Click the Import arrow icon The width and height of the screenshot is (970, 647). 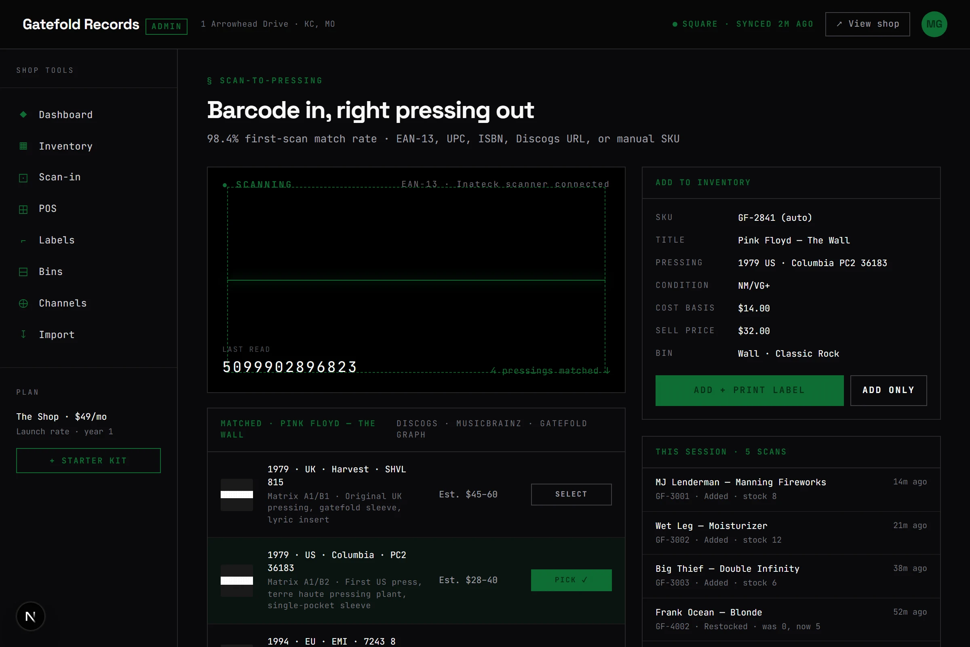pyautogui.click(x=23, y=335)
